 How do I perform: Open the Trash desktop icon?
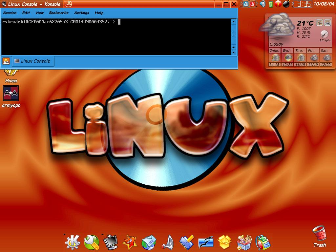(x=320, y=237)
